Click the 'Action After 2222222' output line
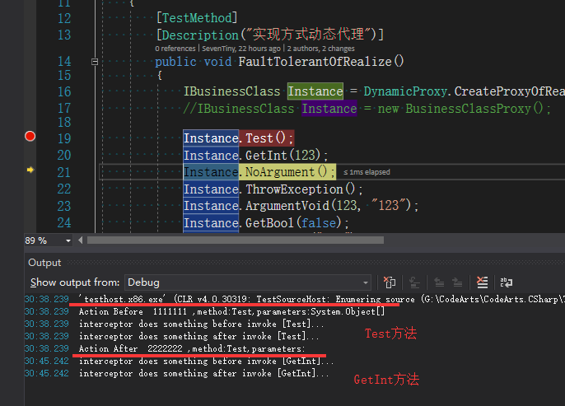565x406 pixels. pyautogui.click(x=192, y=348)
